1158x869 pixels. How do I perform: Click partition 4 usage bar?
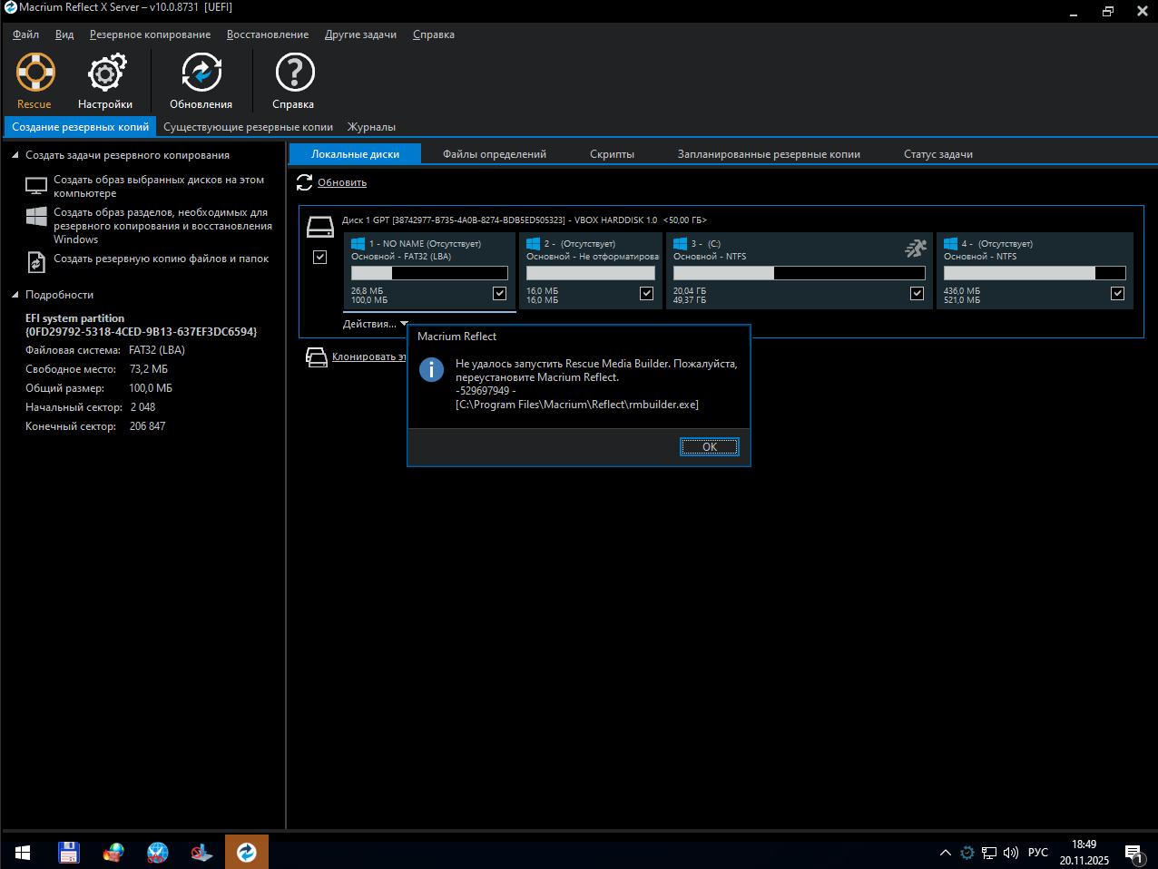coord(1034,273)
